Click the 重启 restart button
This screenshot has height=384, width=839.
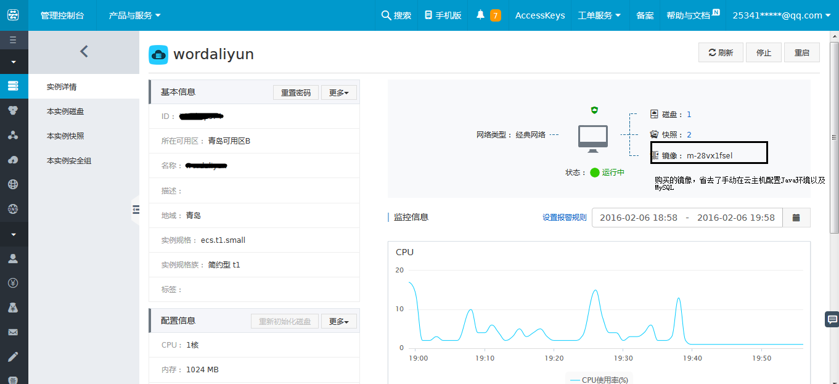point(802,52)
